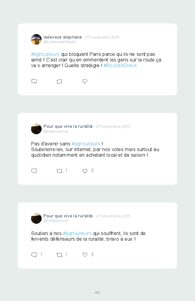This screenshot has width=195, height=301.
Task: Click the #BourdinDirect hashtag
Action: tap(120, 66)
